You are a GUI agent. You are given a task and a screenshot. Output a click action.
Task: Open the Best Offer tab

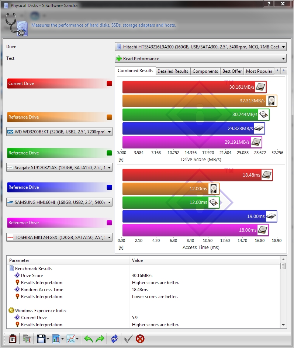232,71
